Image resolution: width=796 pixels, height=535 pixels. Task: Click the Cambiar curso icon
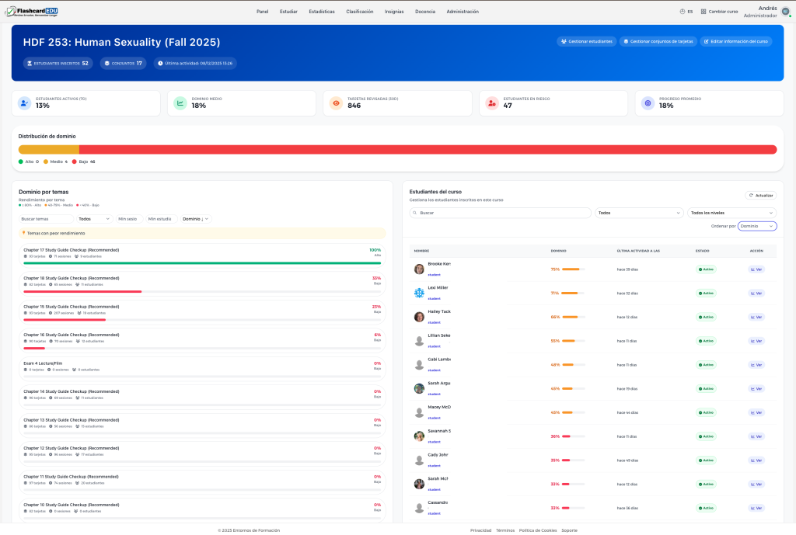pyautogui.click(x=703, y=11)
